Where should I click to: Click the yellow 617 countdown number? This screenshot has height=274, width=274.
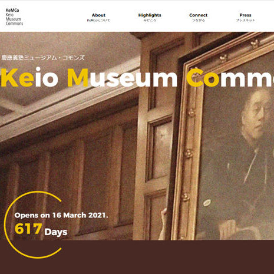(x=28, y=229)
